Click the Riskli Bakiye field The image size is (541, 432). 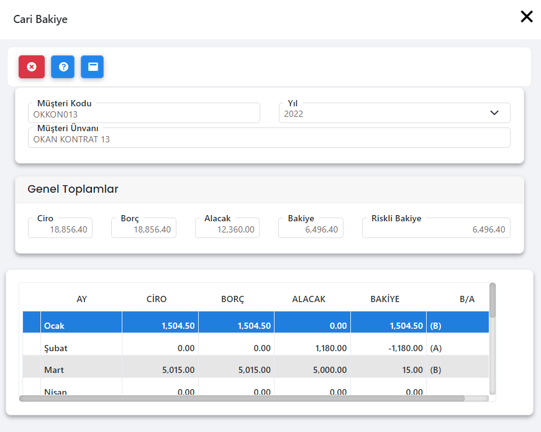coord(436,229)
